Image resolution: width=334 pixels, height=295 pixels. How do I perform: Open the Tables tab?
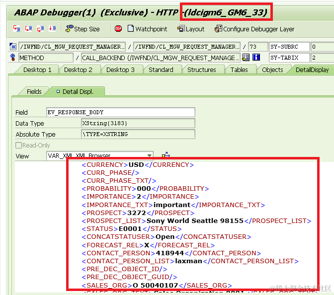coord(239,70)
